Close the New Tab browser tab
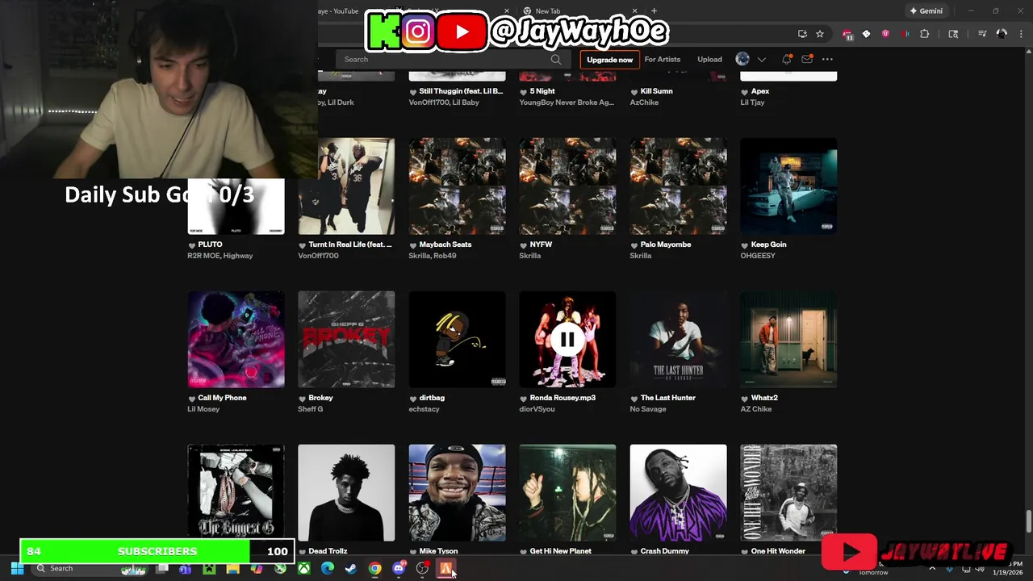 pyautogui.click(x=634, y=10)
